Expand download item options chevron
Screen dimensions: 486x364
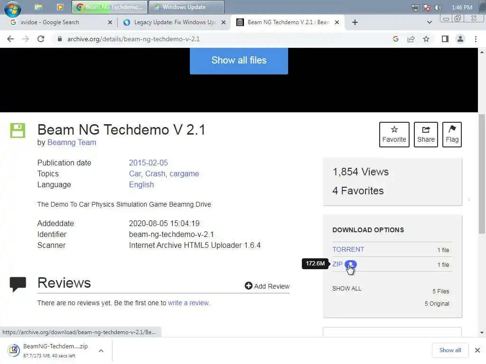tap(101, 351)
